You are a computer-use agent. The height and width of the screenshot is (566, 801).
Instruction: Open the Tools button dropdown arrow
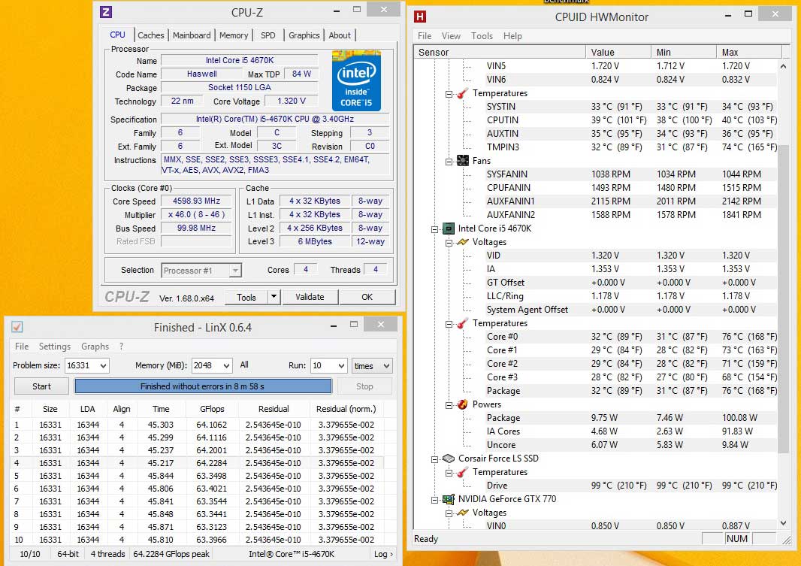(x=274, y=297)
